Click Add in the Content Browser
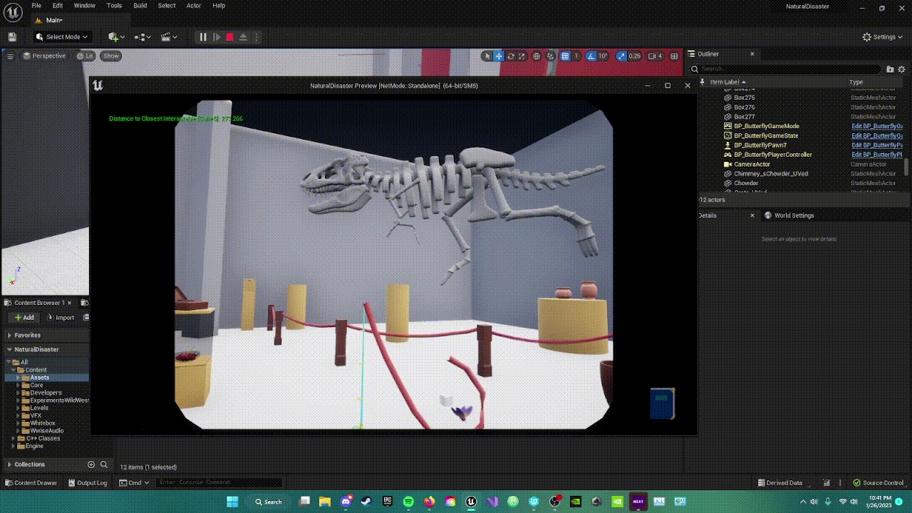 pyautogui.click(x=24, y=318)
